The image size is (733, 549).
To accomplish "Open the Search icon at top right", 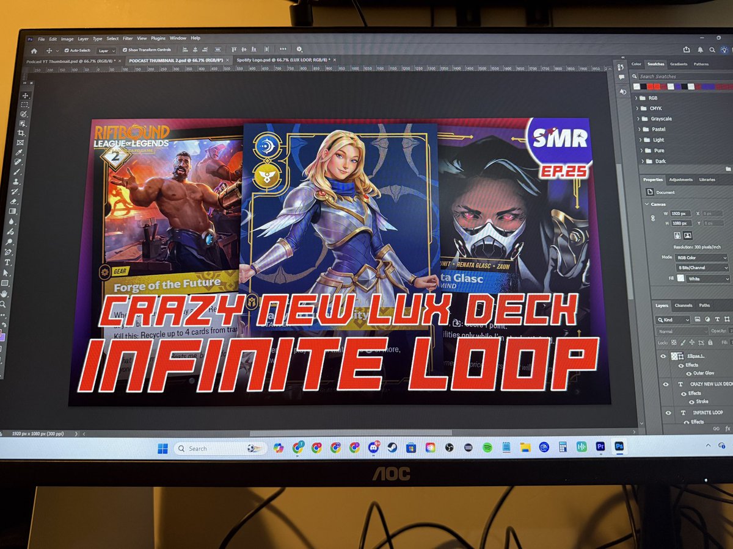I will coord(712,49).
